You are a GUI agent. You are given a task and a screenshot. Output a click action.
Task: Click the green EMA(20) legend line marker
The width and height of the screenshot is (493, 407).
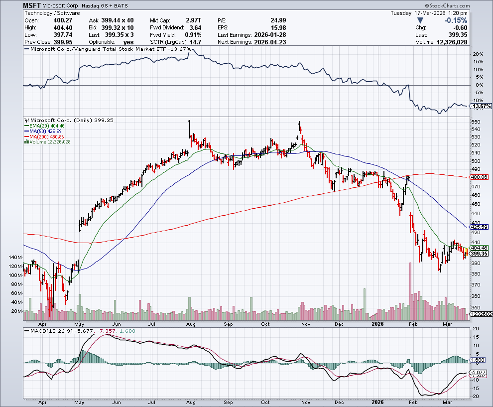click(26, 127)
